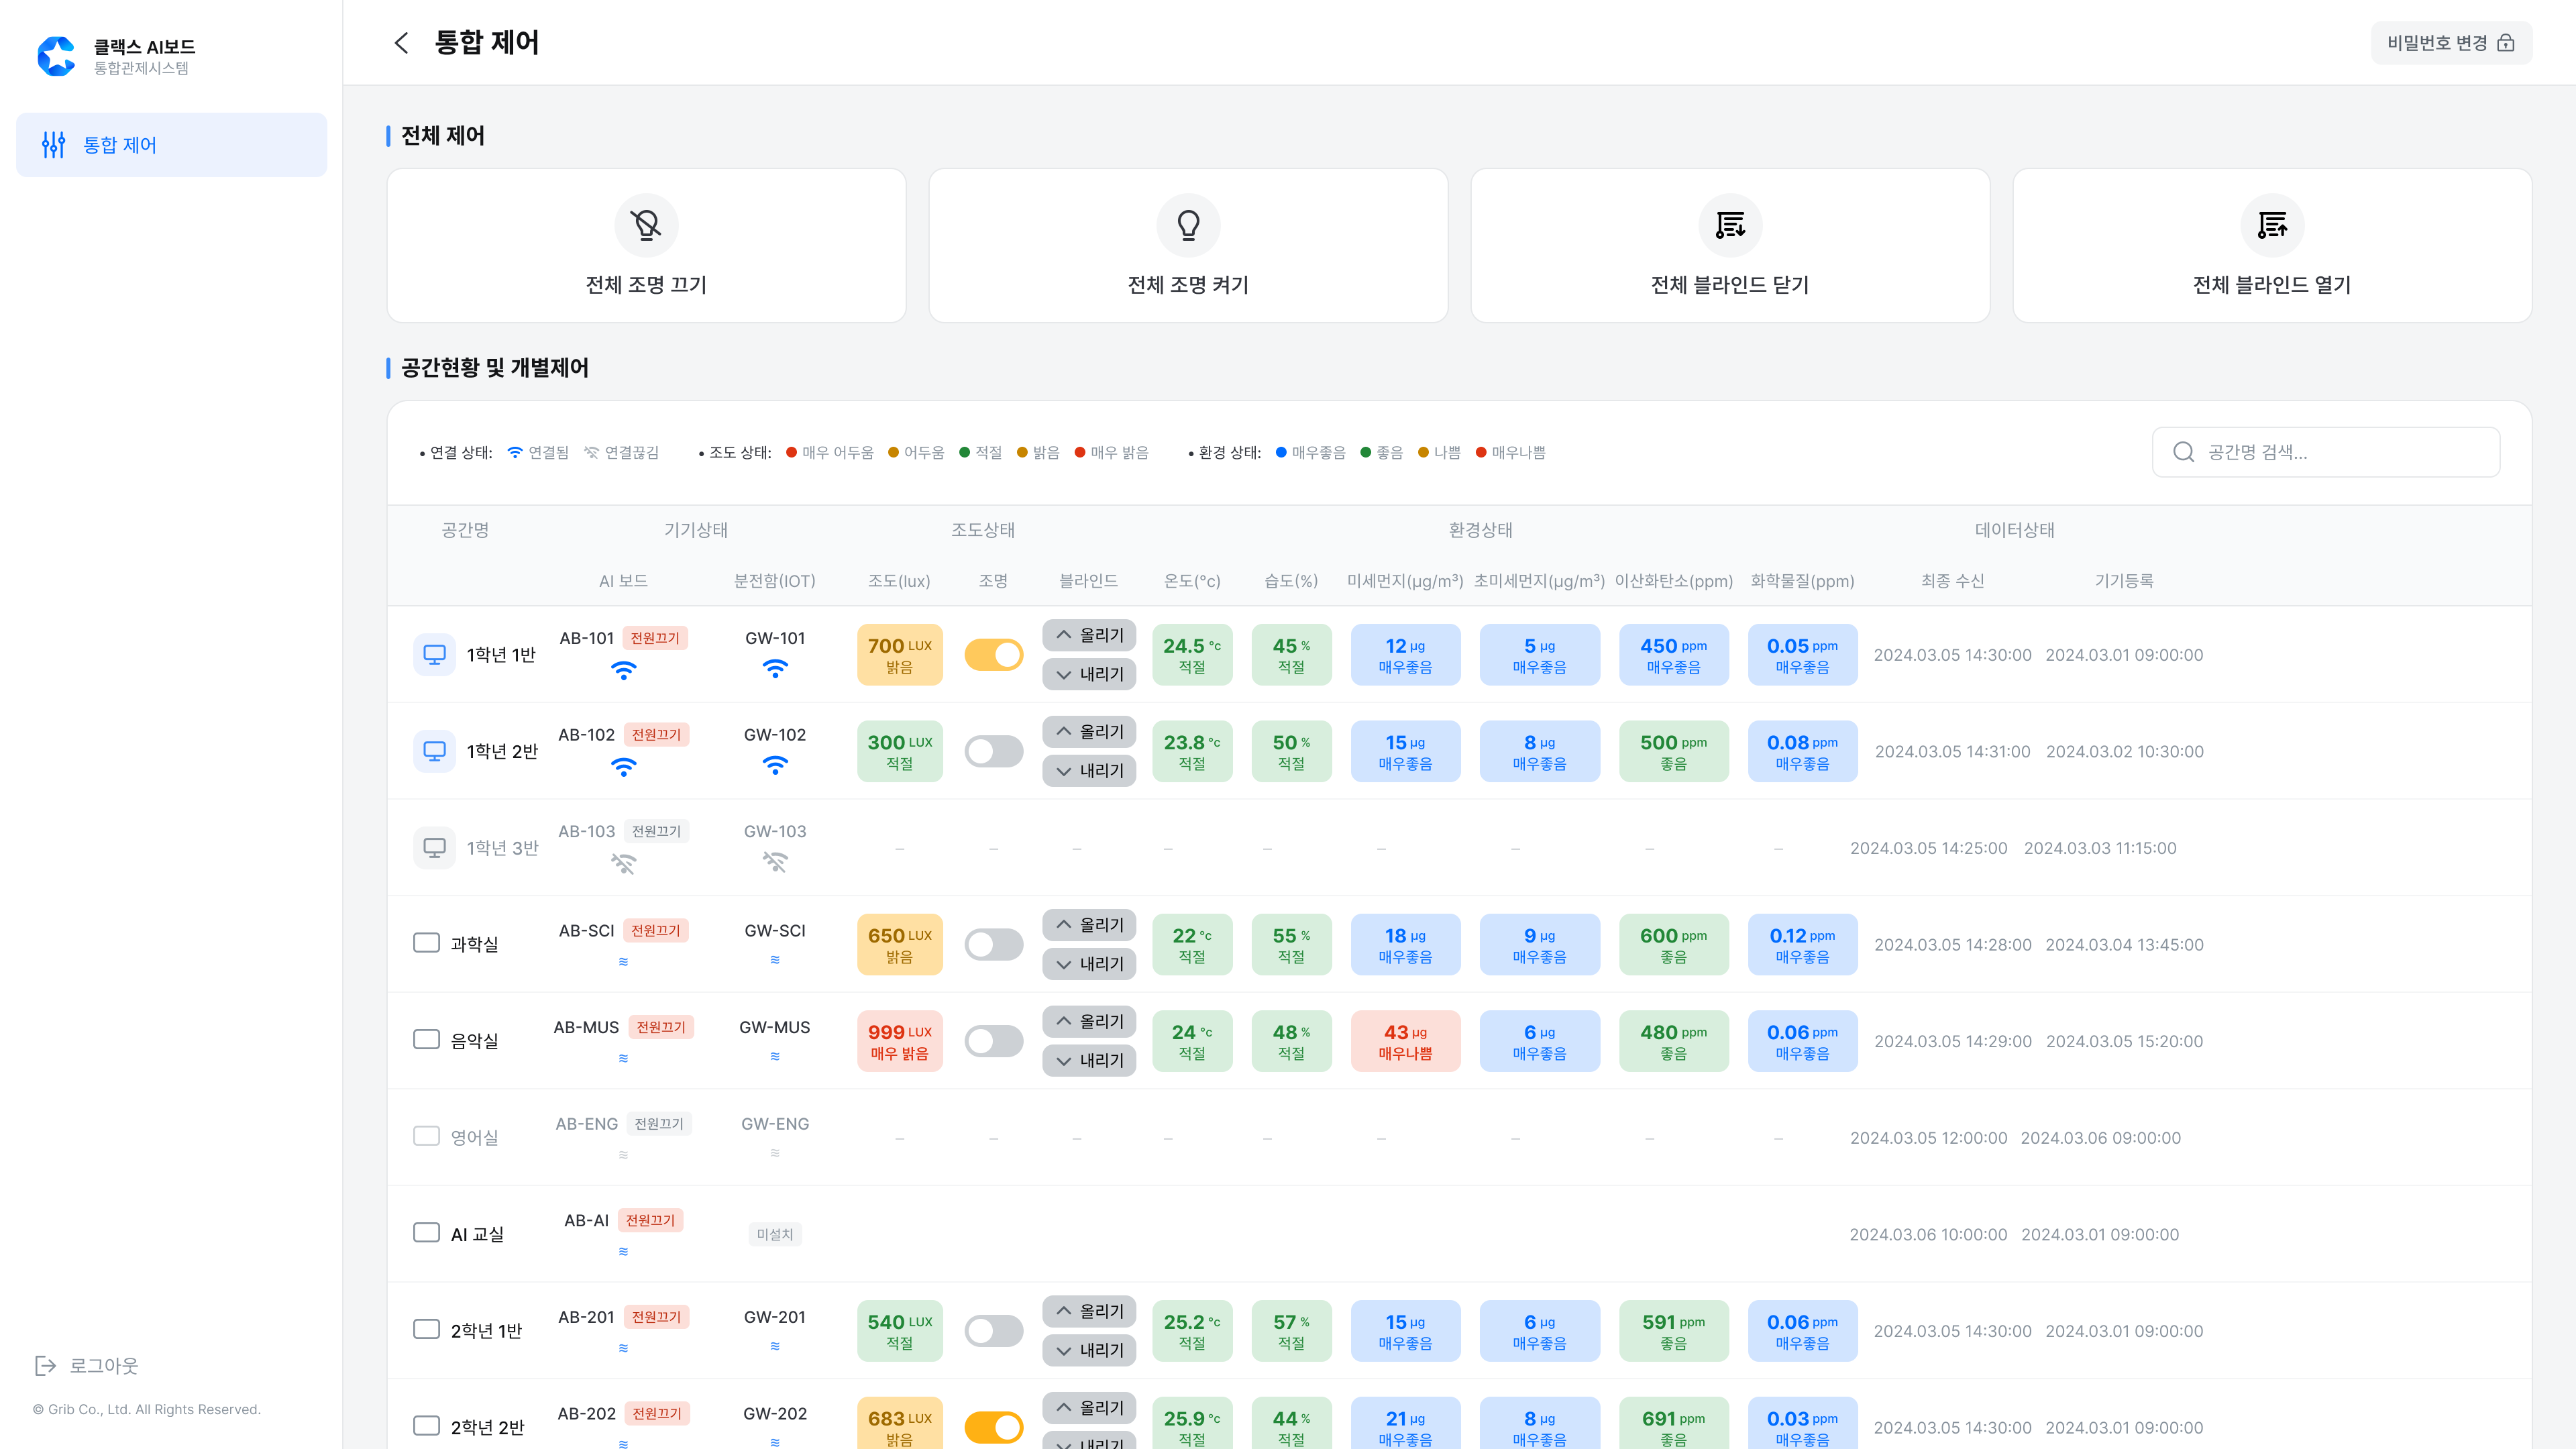Viewport: 2576px width, 1449px height.
Task: Click the wifi icon under GW-101
Action: [x=775, y=669]
